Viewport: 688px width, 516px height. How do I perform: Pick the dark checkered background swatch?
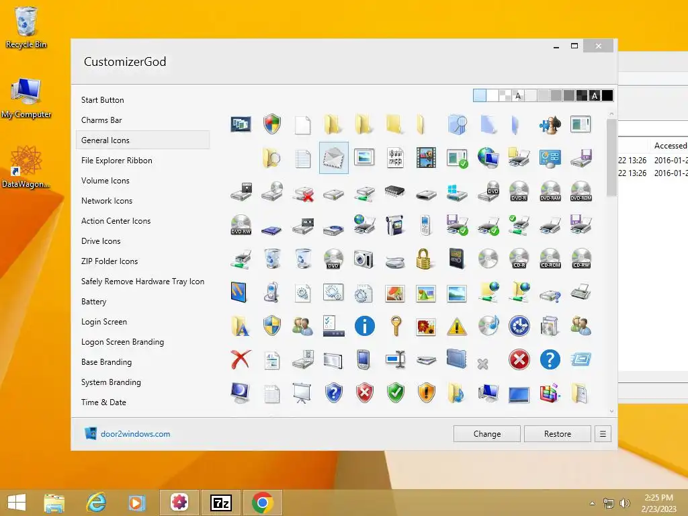point(582,95)
